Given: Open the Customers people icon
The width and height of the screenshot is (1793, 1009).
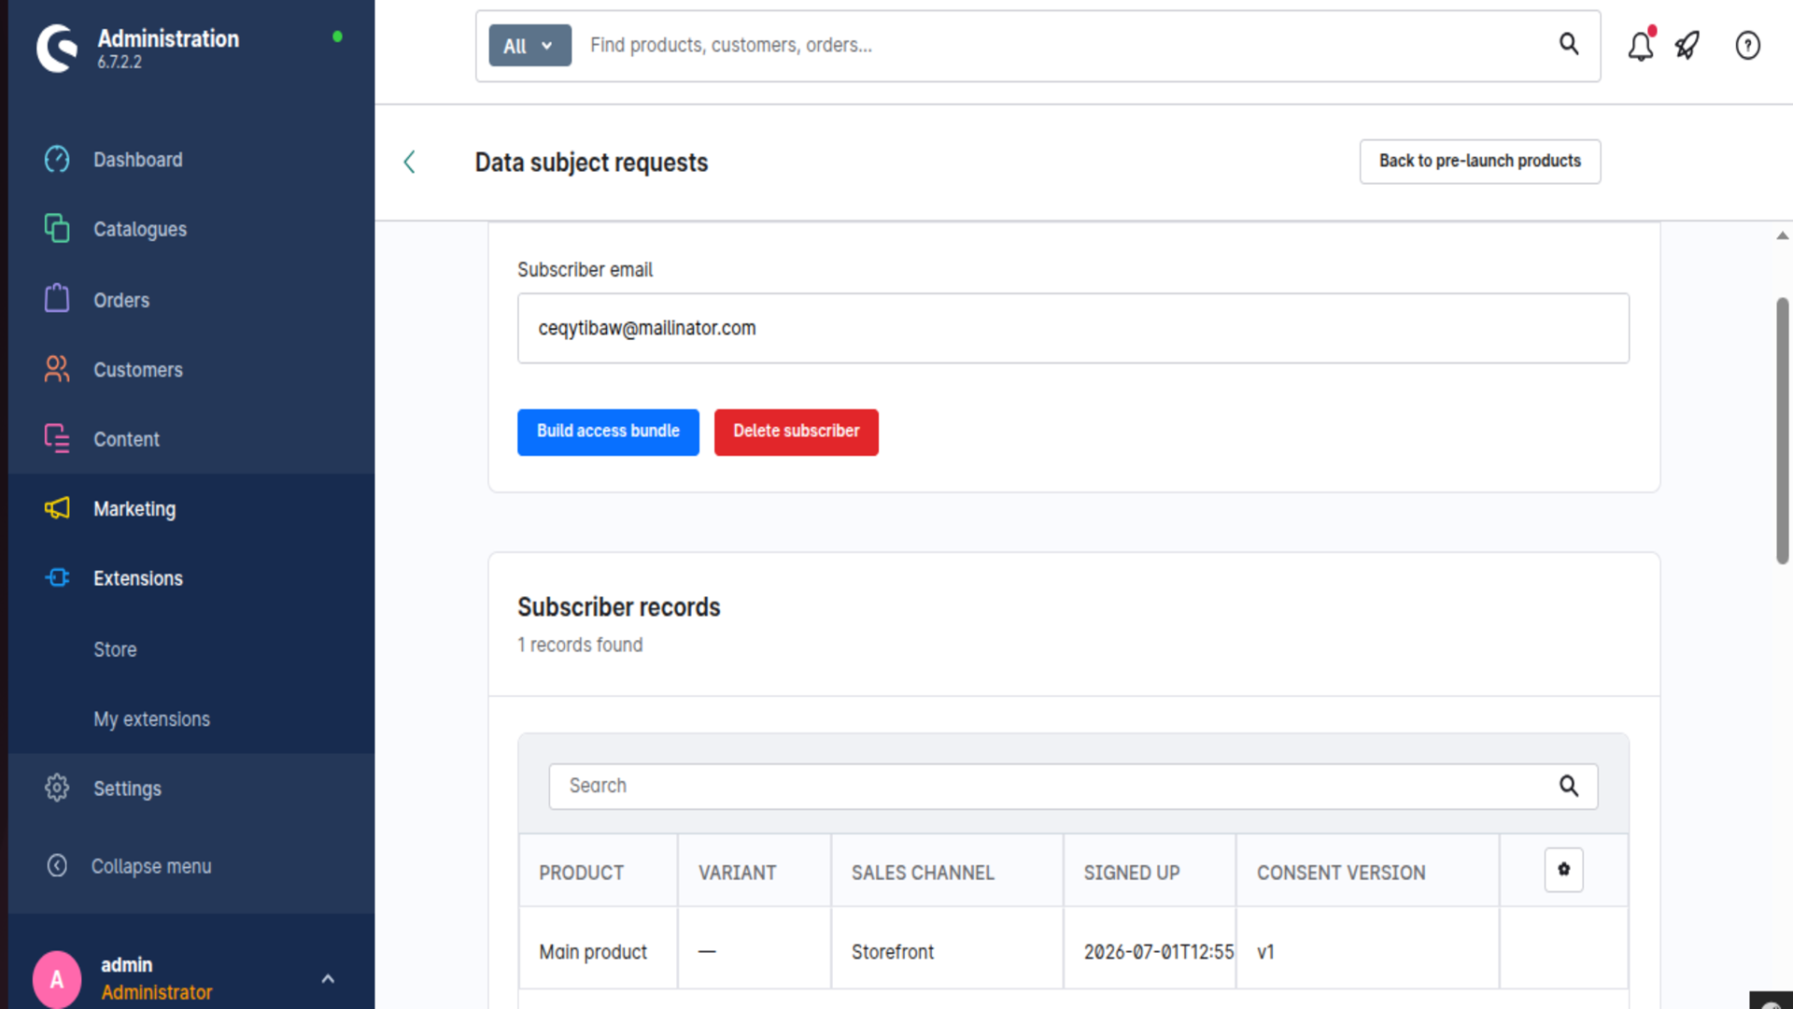Looking at the screenshot, I should [x=57, y=369].
